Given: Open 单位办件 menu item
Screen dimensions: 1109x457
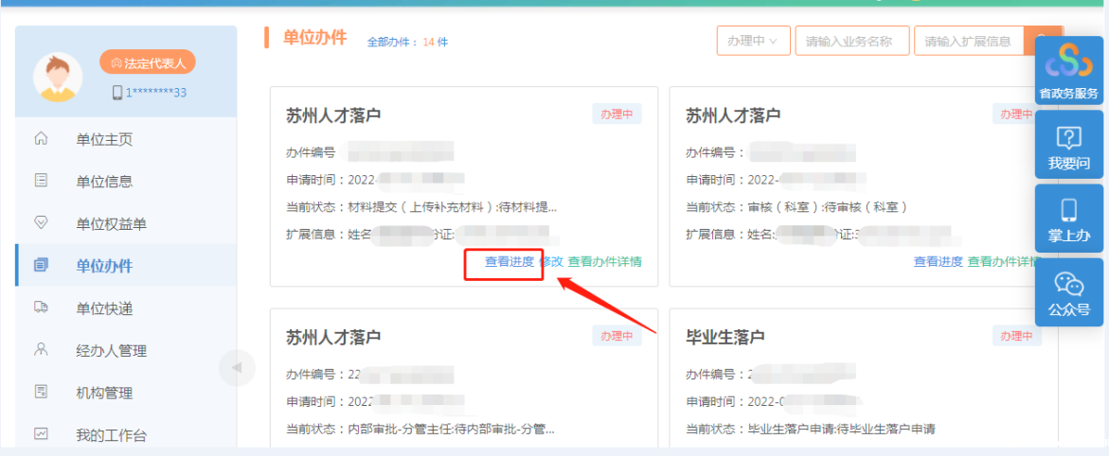Looking at the screenshot, I should 104,266.
